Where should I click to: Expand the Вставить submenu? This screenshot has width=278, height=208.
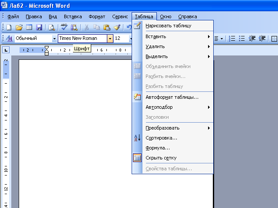click(172, 36)
